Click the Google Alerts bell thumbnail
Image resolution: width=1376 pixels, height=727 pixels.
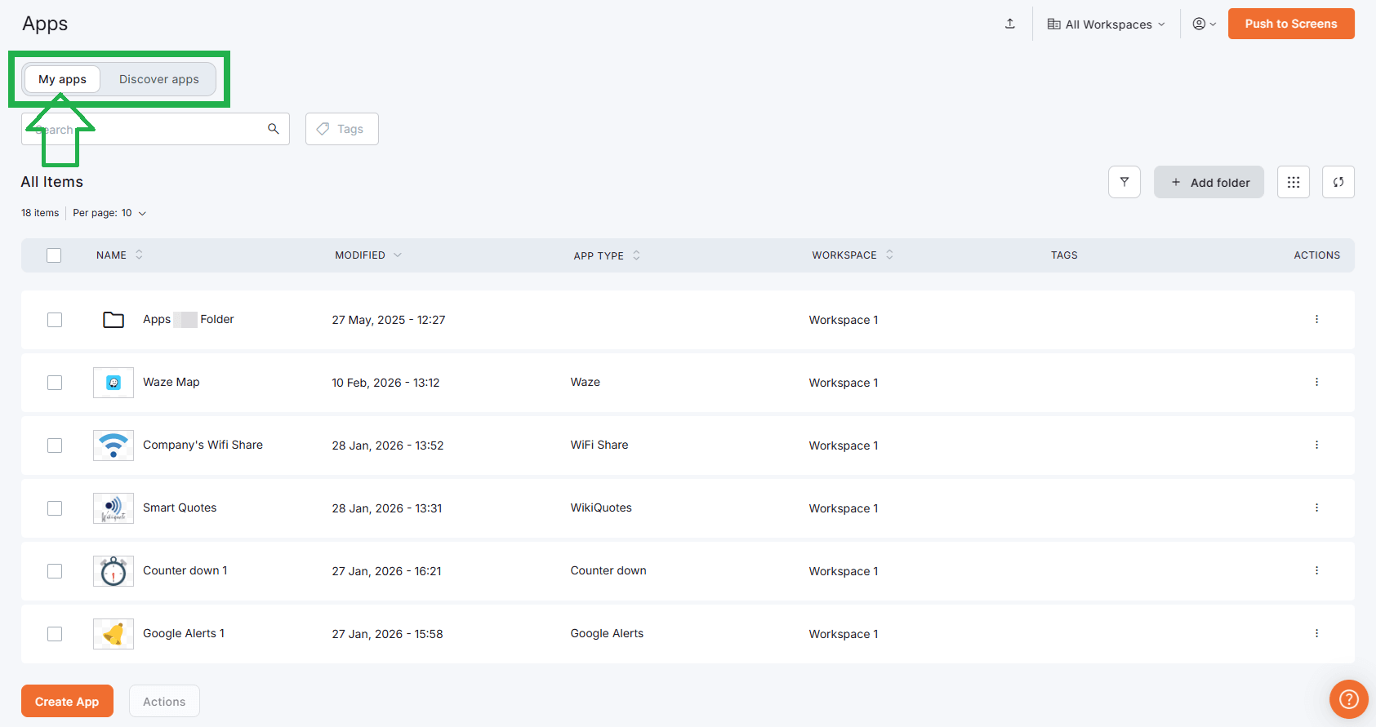[x=114, y=634]
